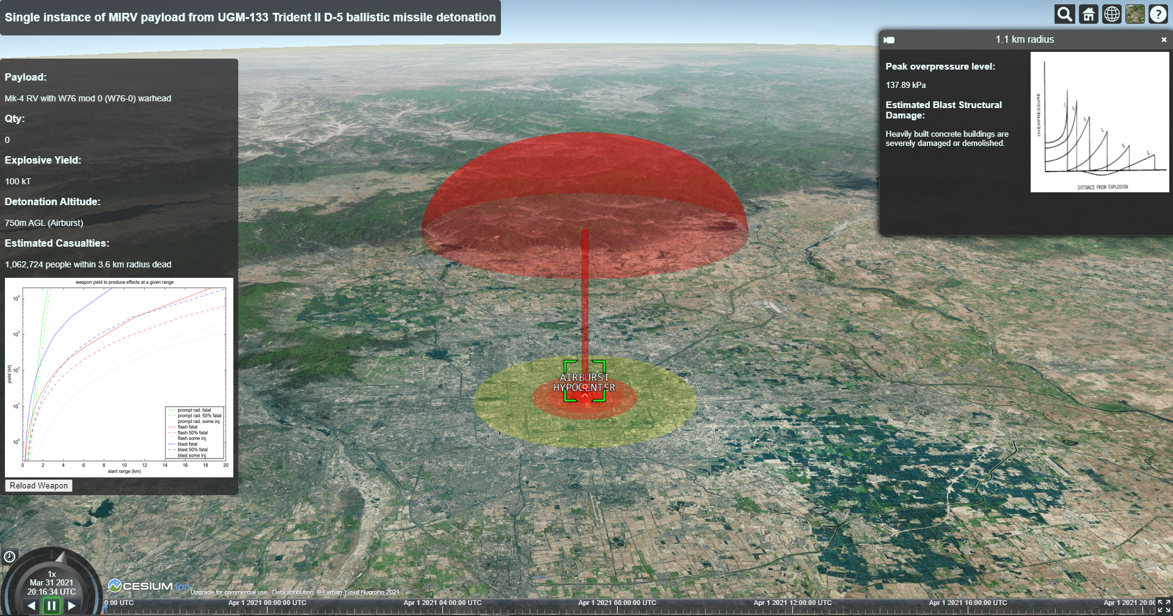Click the Home view button
The height and width of the screenshot is (616, 1173).
pyautogui.click(x=1088, y=14)
